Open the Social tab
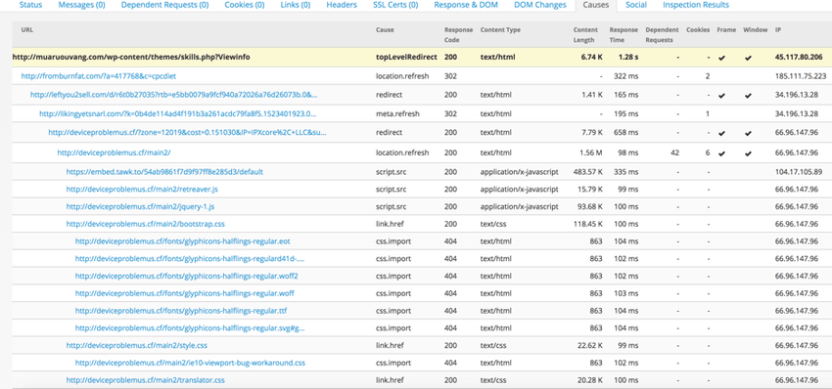 [x=635, y=5]
